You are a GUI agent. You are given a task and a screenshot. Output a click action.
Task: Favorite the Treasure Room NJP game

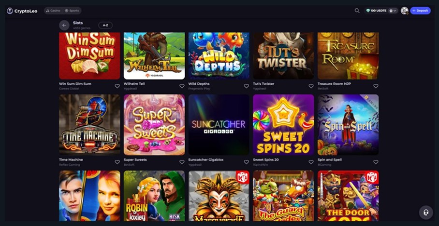tap(376, 86)
